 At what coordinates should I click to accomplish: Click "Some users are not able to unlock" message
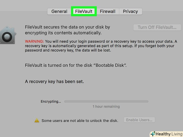(x=80, y=120)
